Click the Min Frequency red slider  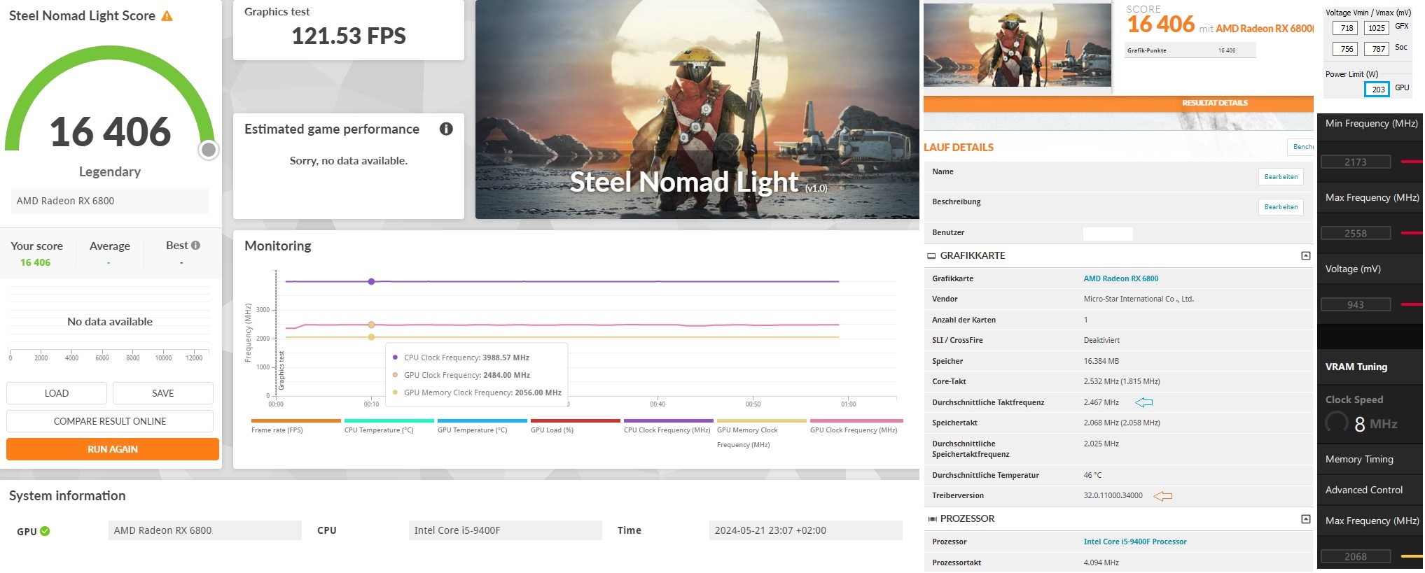1412,162
